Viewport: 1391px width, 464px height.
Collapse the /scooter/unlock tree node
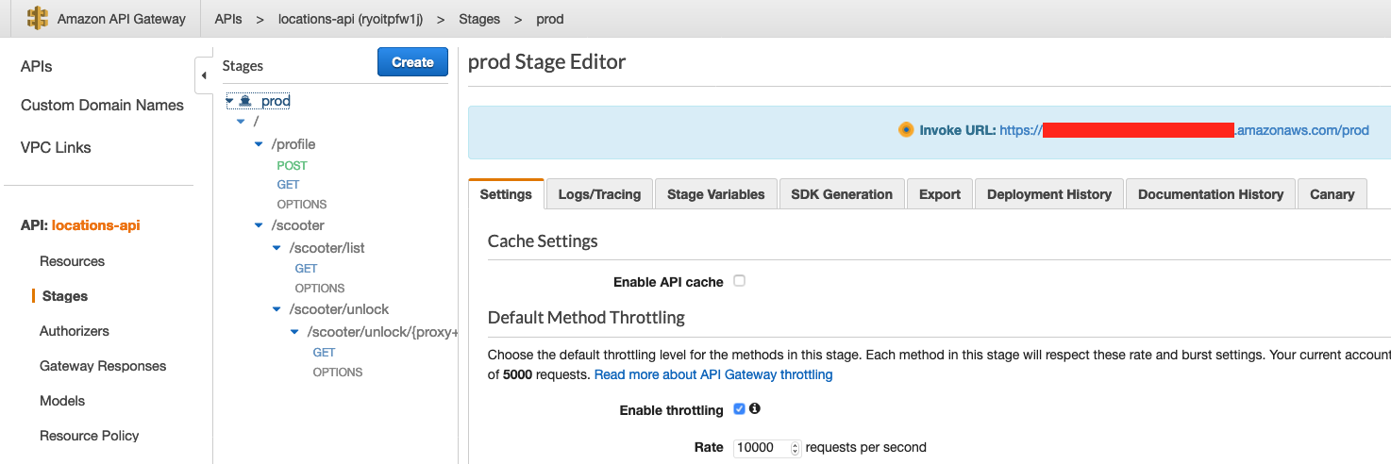pos(277,309)
